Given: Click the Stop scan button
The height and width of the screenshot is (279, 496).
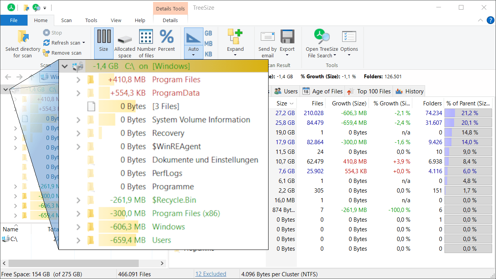Looking at the screenshot, I should tap(52, 33).
